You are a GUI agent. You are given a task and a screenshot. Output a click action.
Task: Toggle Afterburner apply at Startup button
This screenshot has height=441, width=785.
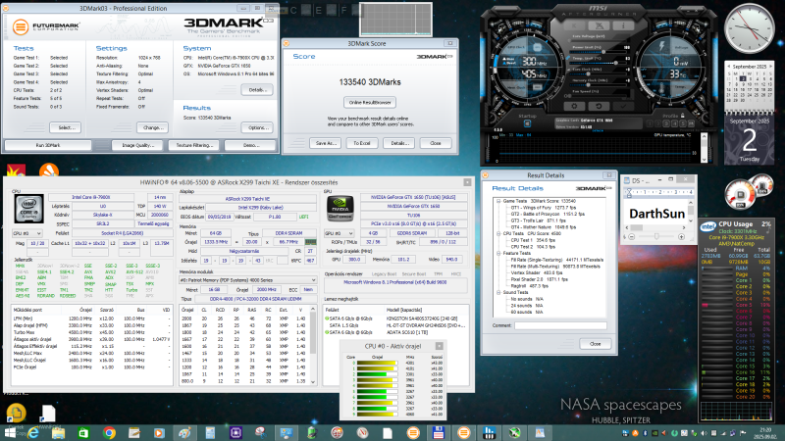tap(527, 123)
